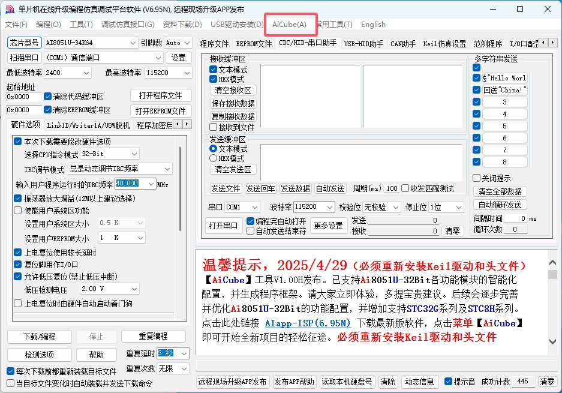Click 读取本机硬盘号 button
562x393 pixels.
347,382
